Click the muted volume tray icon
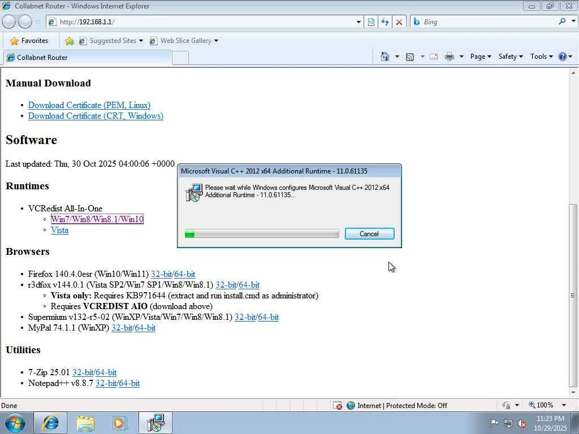This screenshot has width=579, height=434. point(522,423)
